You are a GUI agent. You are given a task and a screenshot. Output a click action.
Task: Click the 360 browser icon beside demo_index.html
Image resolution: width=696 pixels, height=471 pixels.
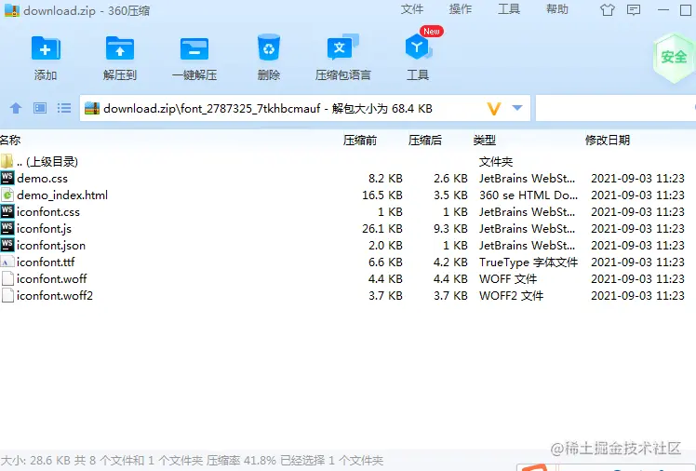(7, 195)
